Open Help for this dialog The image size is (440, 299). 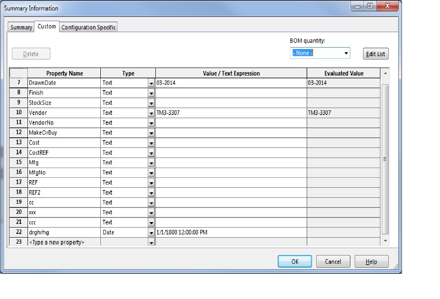[x=371, y=261]
